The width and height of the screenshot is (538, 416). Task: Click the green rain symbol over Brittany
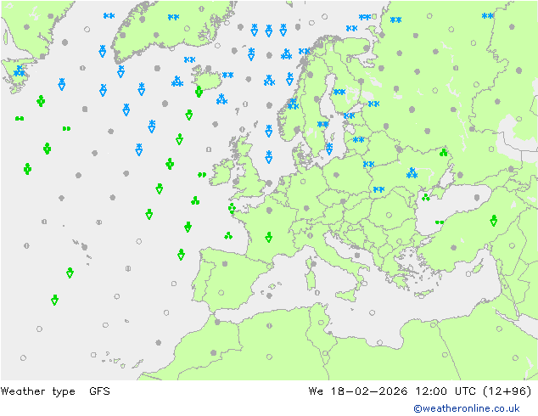click(232, 208)
